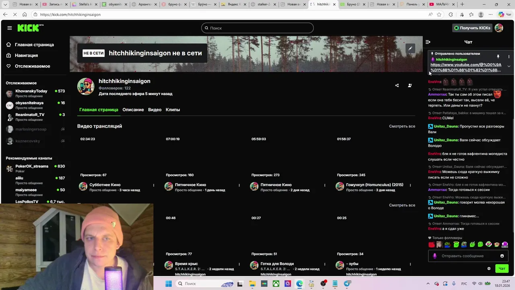Open new browser tab with plus
This screenshot has height=290, width=515.
462,4
